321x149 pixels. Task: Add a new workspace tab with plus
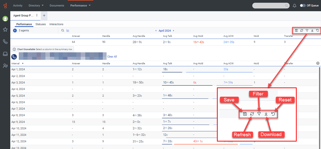click(x=44, y=15)
